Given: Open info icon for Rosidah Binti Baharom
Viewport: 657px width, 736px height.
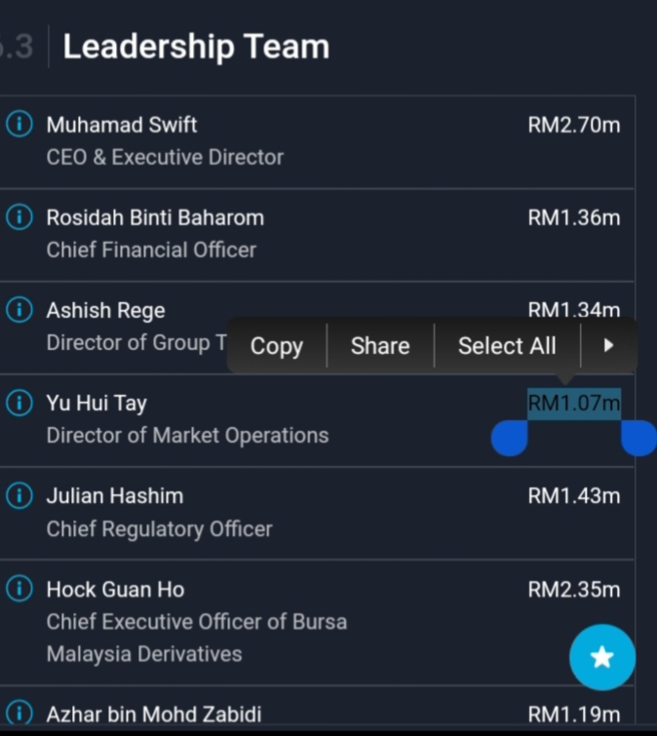Looking at the screenshot, I should tap(19, 217).
